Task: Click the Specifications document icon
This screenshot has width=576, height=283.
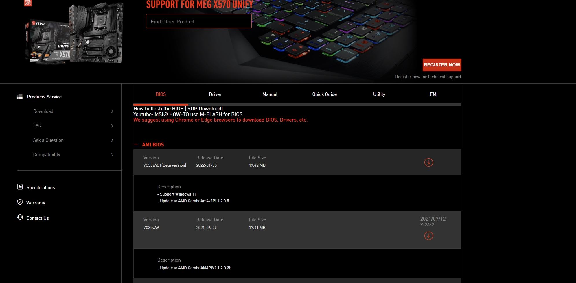Action: pyautogui.click(x=20, y=187)
